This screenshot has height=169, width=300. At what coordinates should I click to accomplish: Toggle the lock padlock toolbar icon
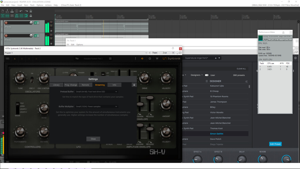[x=31, y=16]
